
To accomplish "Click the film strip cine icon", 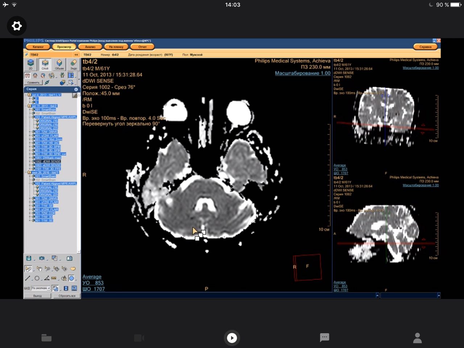I will click(66, 288).
